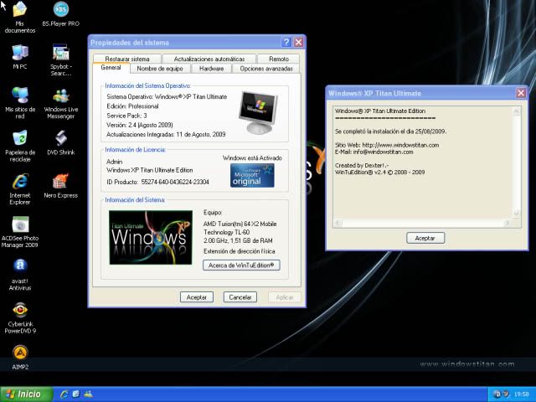Viewport: 536px width, 402px height.
Task: Close the Windows XP Titan Ultimate dialog
Action: [521, 93]
